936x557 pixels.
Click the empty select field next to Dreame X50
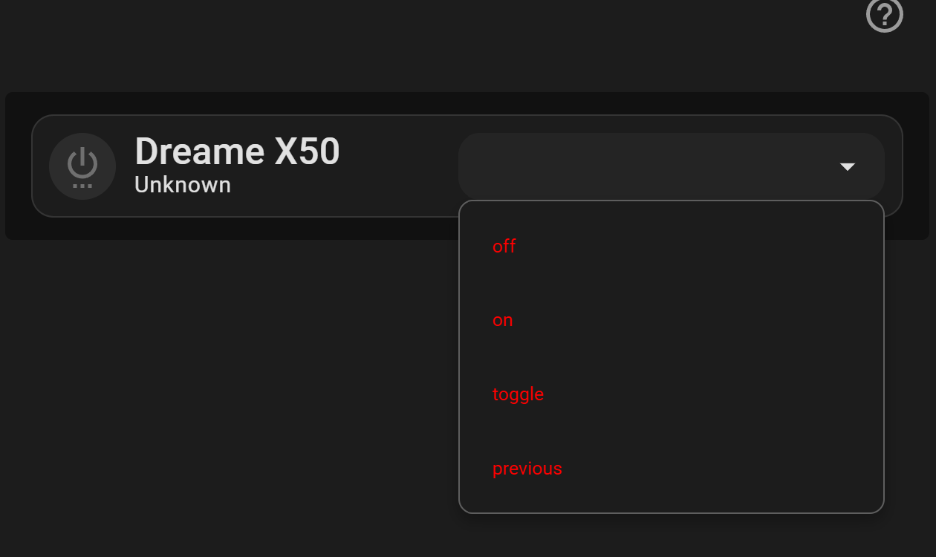tap(672, 166)
